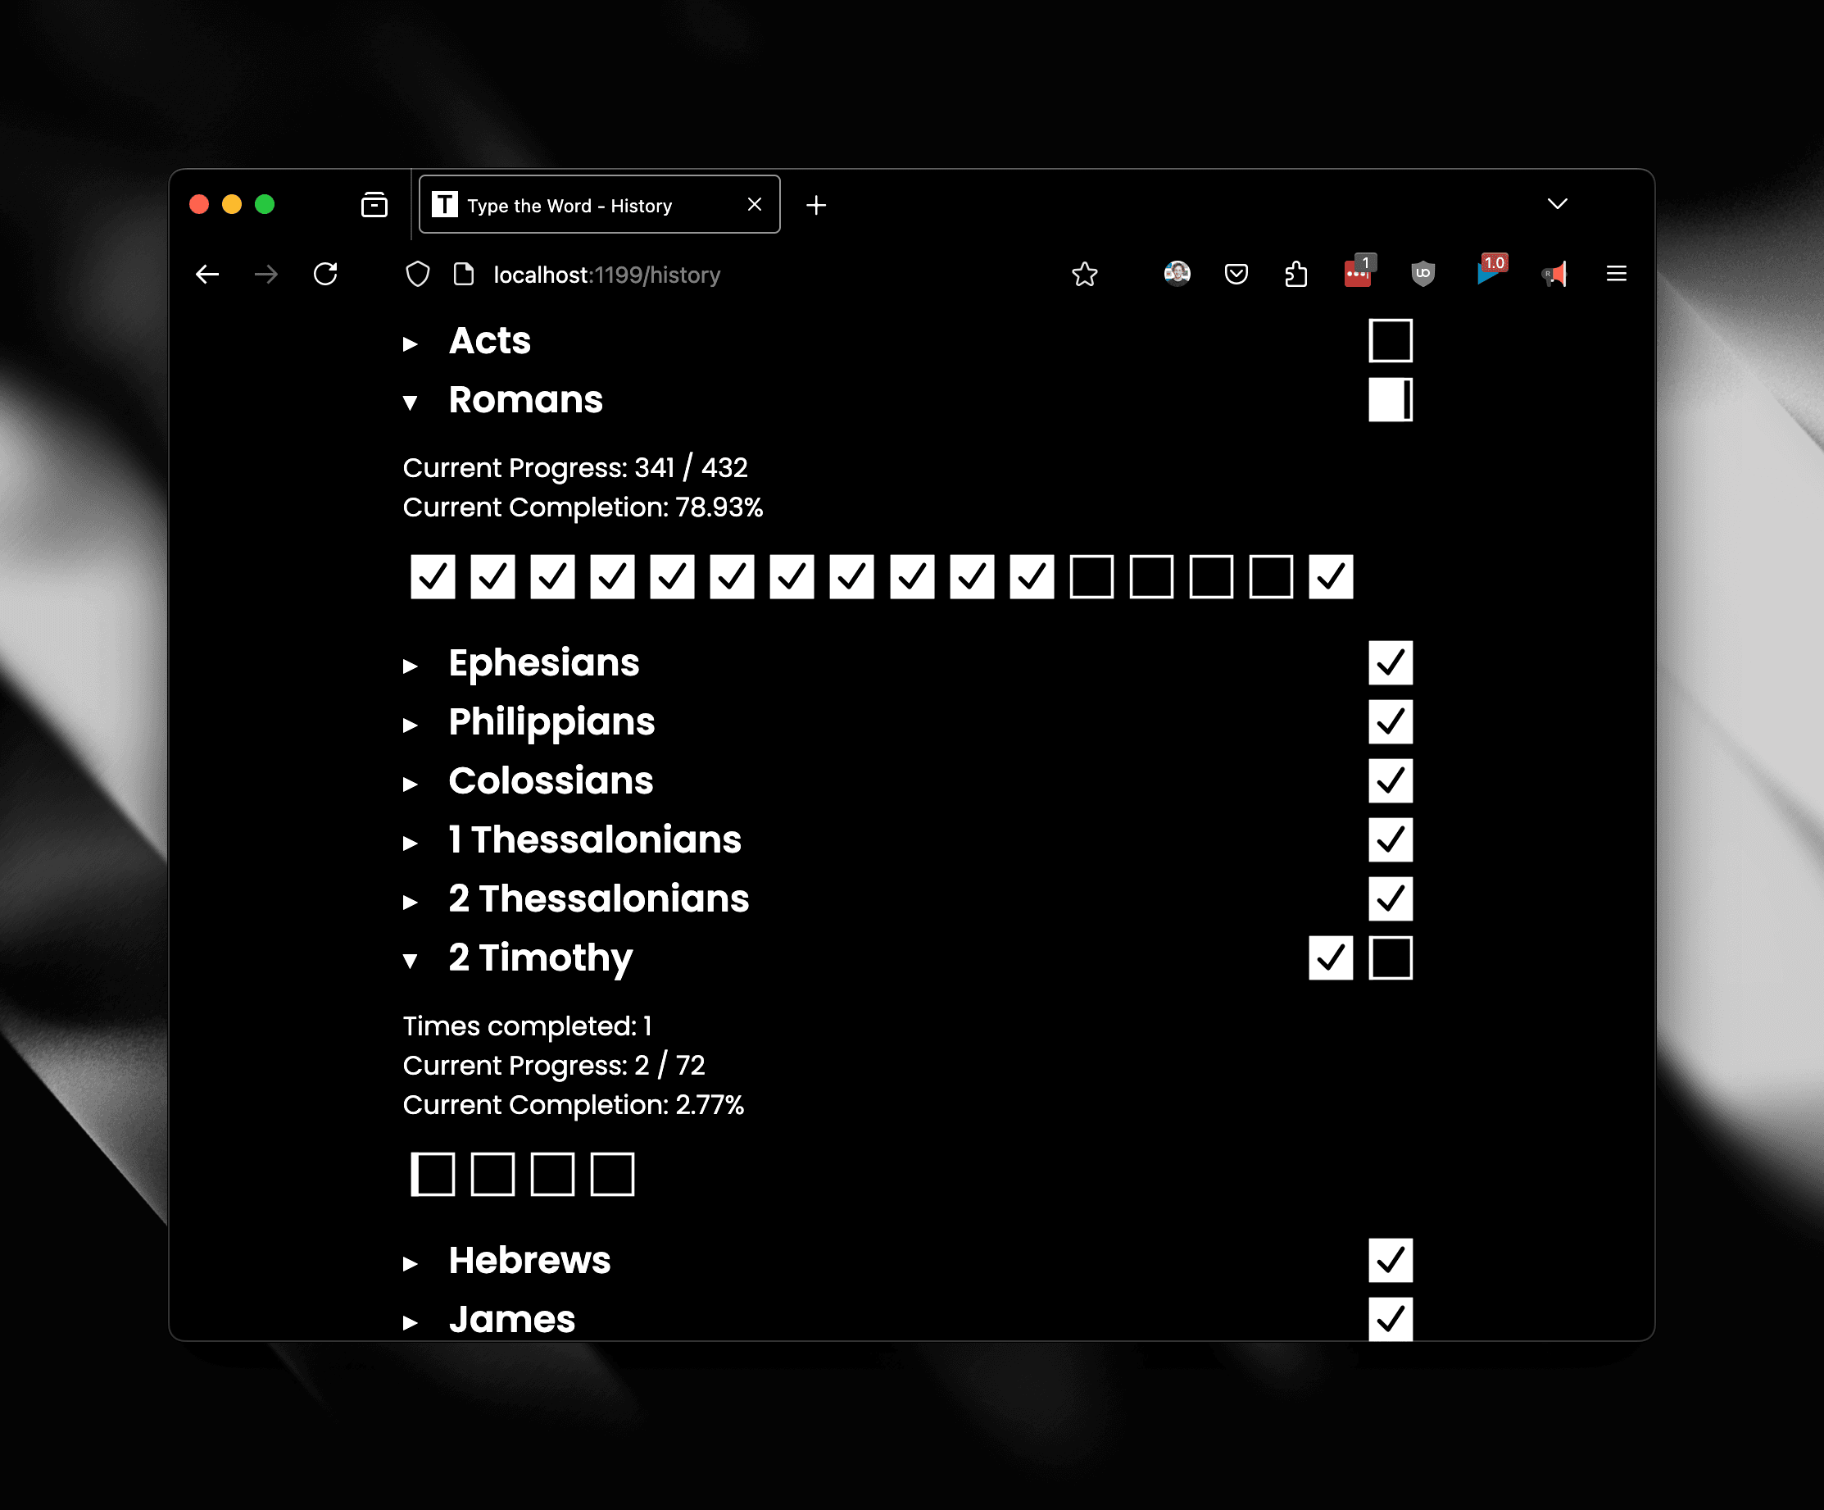Reload the current history page
The height and width of the screenshot is (1510, 1824).
[326, 275]
